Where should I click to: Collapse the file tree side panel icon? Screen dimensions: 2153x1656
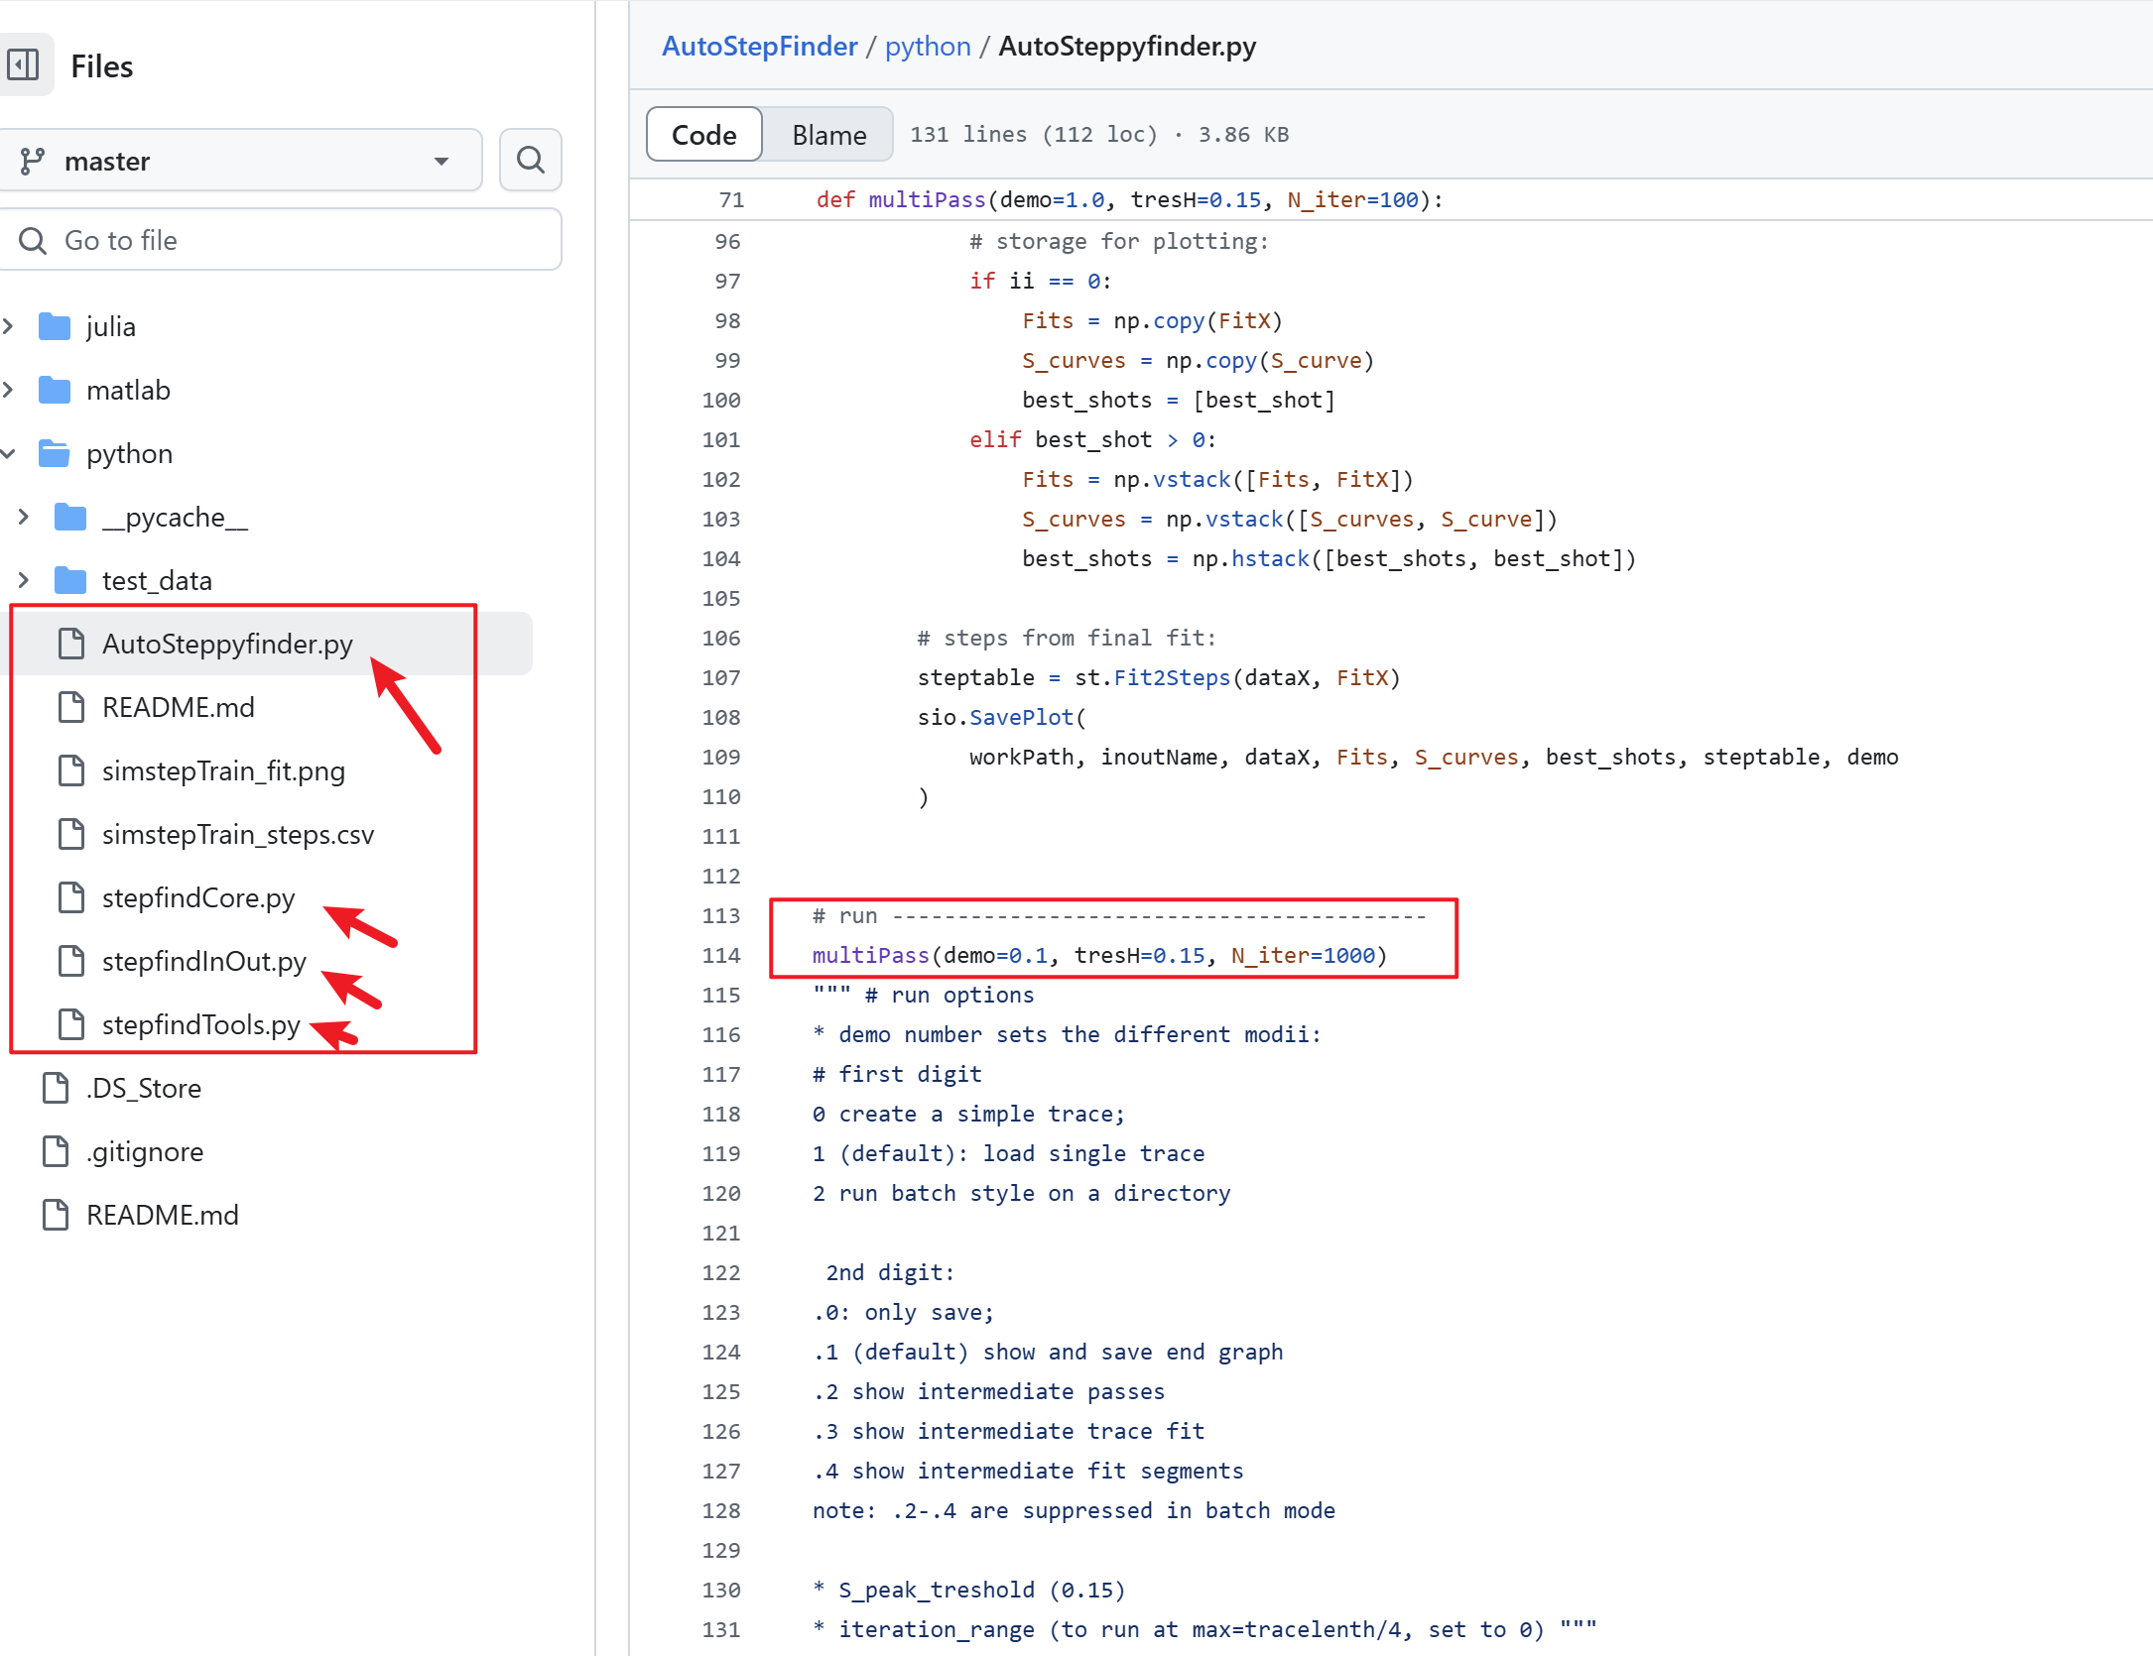[24, 65]
